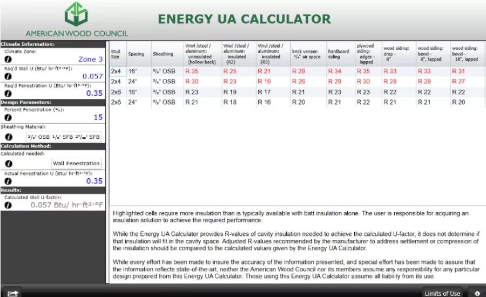Edit the required fenestration U 0.35 value
The height and width of the screenshot is (297, 486).
pyautogui.click(x=94, y=93)
